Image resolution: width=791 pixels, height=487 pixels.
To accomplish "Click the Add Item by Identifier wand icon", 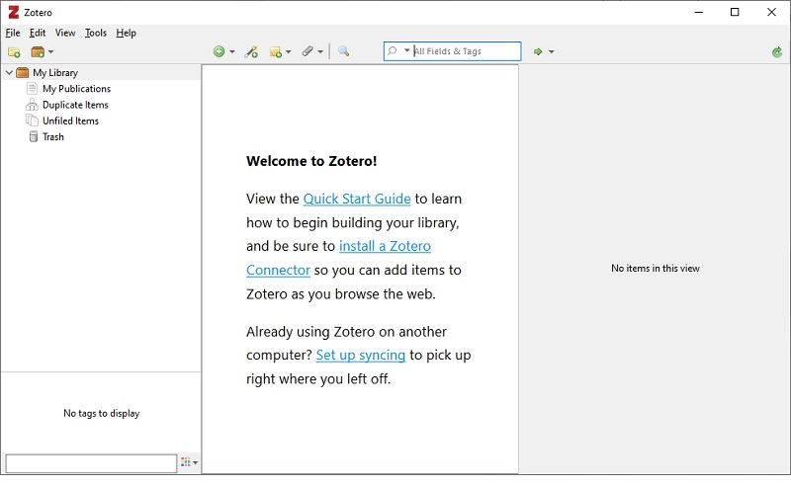I will pos(251,51).
